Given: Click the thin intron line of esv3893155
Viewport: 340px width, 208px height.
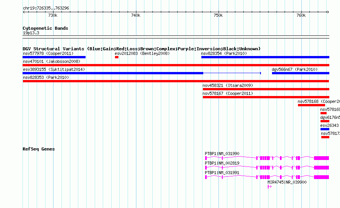Looking at the screenshot, I should point(232,73).
